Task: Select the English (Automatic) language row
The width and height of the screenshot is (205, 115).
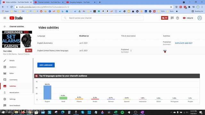Action: (119, 43)
